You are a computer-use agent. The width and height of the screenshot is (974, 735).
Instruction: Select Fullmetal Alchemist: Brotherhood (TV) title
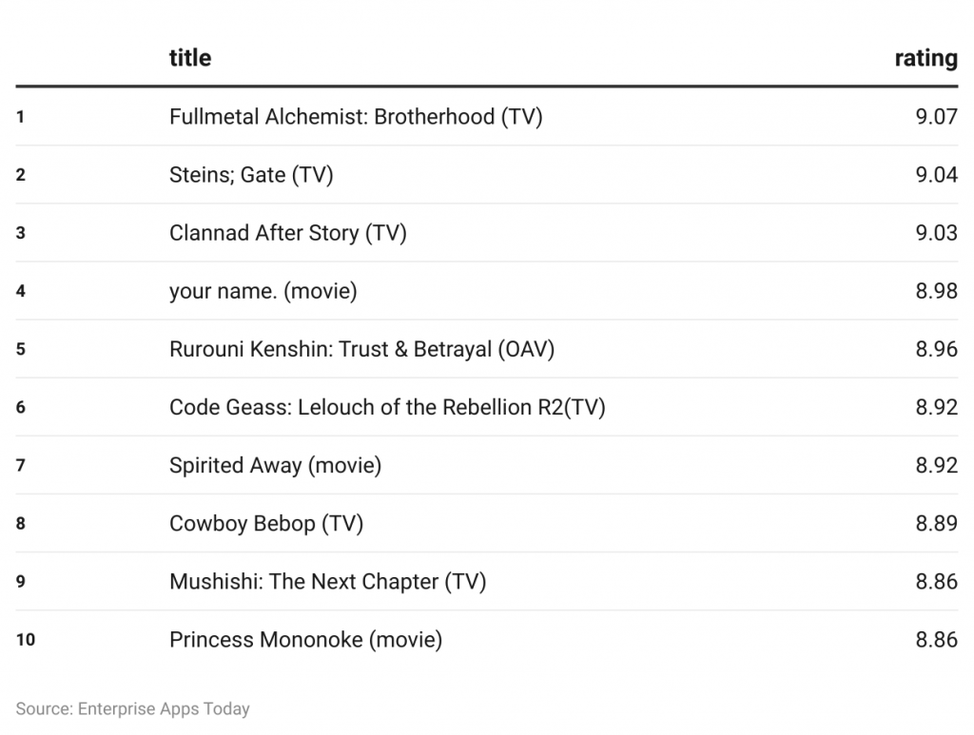[356, 117]
